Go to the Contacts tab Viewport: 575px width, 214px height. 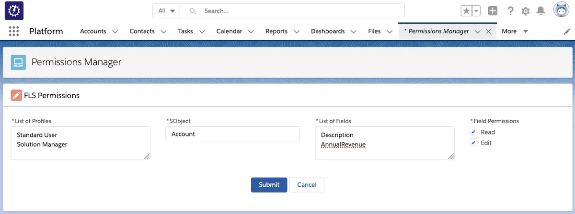tap(142, 31)
